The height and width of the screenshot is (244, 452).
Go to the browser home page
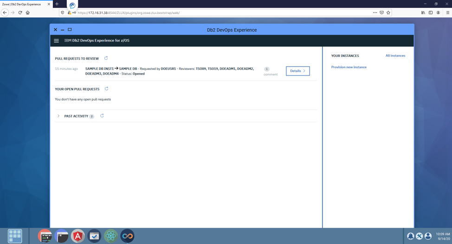point(28,13)
